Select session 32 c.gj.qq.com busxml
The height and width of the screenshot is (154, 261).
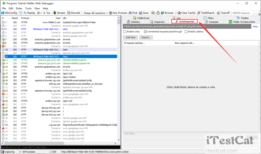point(59,125)
